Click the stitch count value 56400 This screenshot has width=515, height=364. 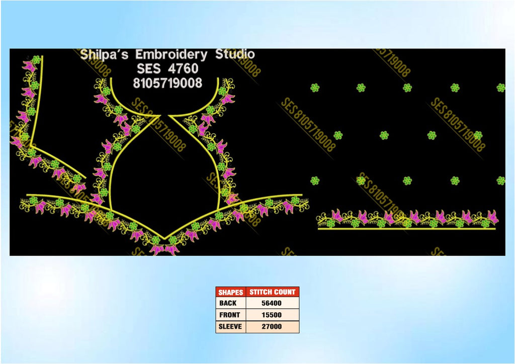(x=272, y=303)
